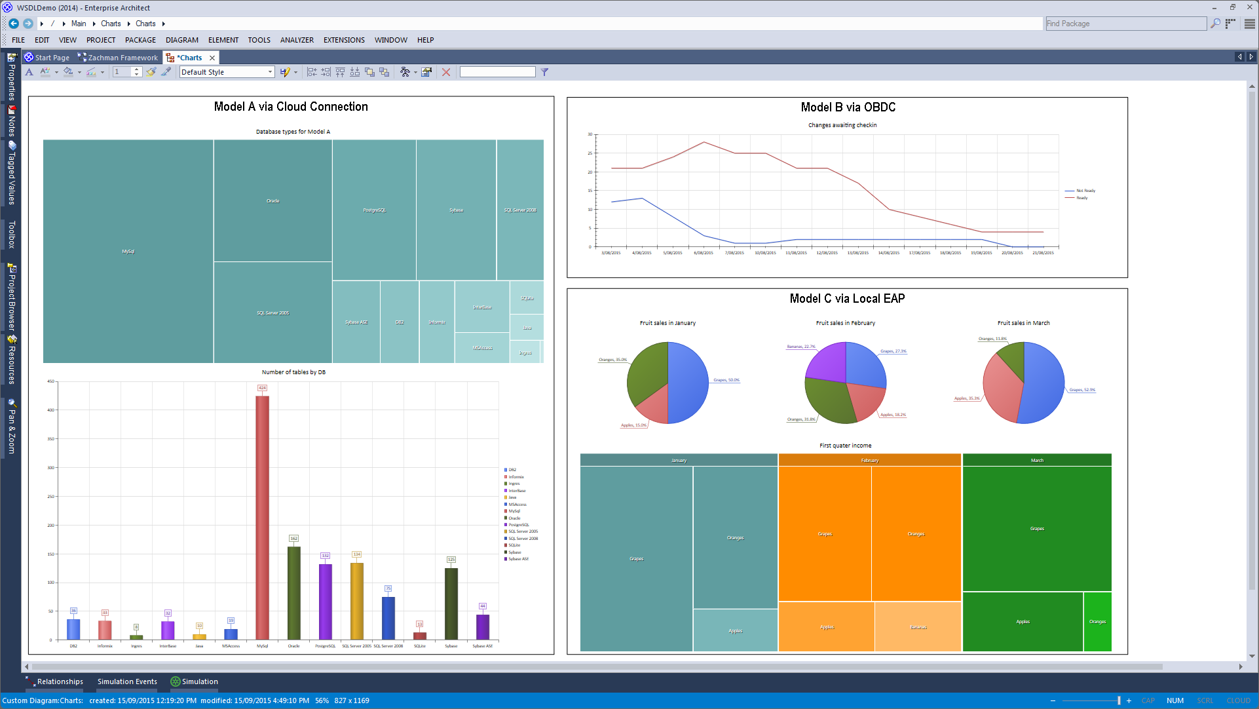Switch to Start Page tab
The width and height of the screenshot is (1259, 709).
(x=47, y=58)
